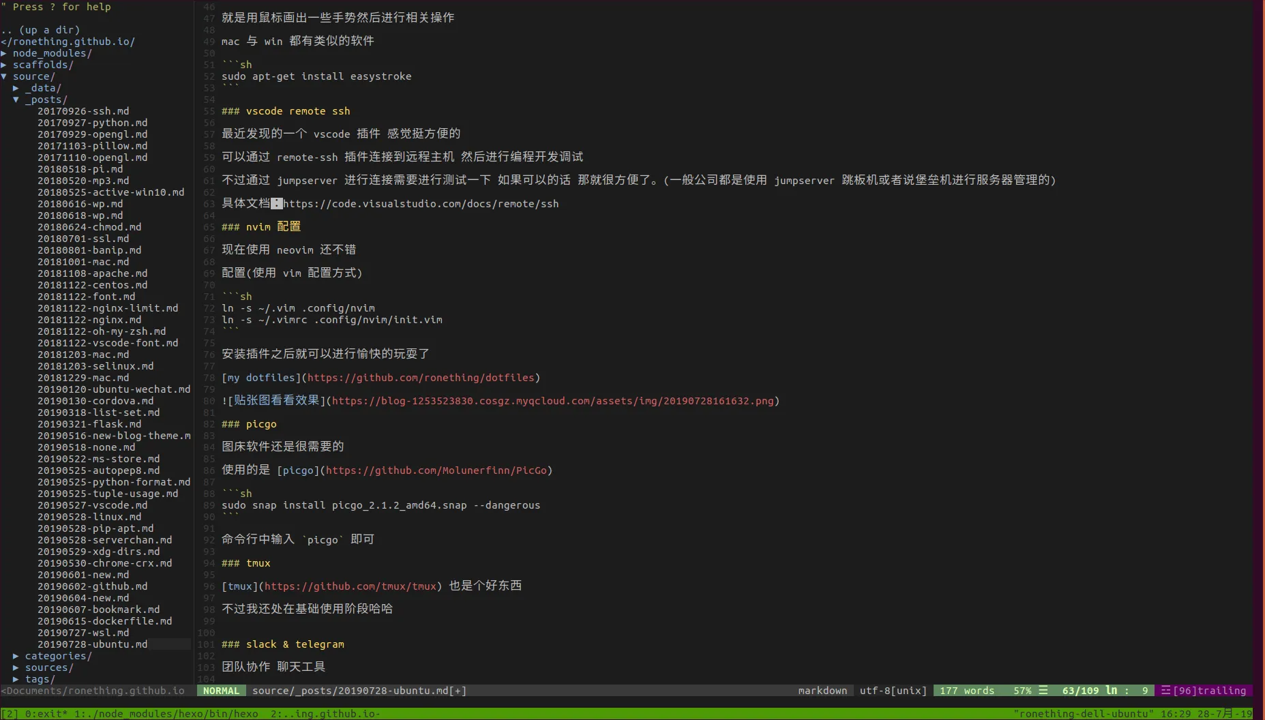1265x720 pixels.
Task: Click the markdown filetype in statusline
Action: [x=822, y=691]
